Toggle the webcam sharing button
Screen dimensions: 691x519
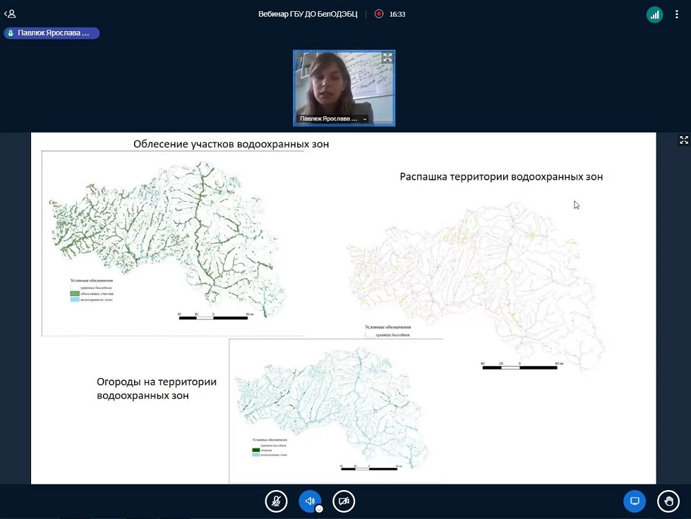tap(343, 501)
